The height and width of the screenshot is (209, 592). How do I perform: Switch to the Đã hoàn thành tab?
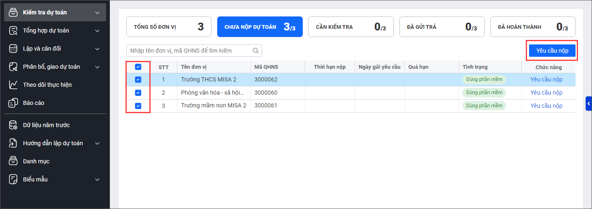[x=532, y=27]
